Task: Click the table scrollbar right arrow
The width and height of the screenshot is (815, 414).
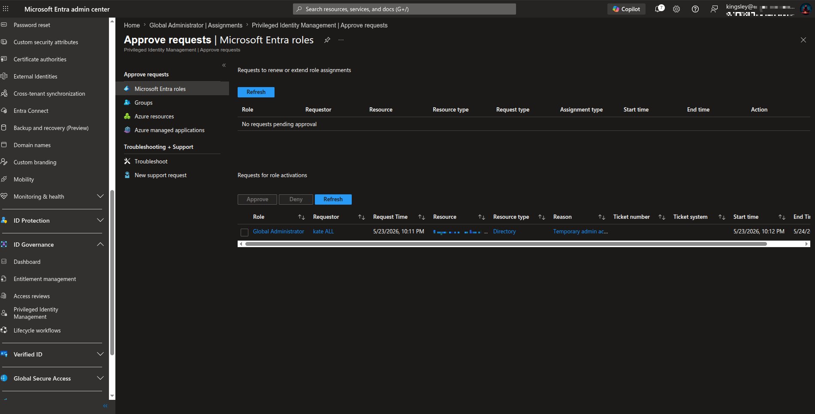Action: pyautogui.click(x=807, y=244)
